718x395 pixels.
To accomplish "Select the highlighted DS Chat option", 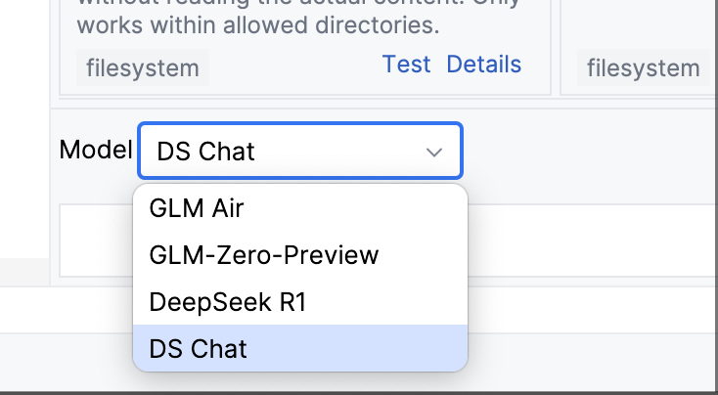I will pos(300,348).
